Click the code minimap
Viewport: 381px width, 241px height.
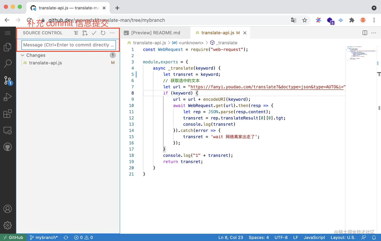point(361,53)
